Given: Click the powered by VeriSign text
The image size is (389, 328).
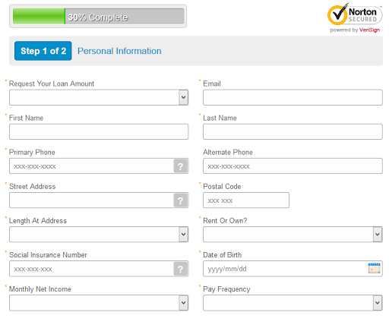Looking at the screenshot, I should pos(355,30).
